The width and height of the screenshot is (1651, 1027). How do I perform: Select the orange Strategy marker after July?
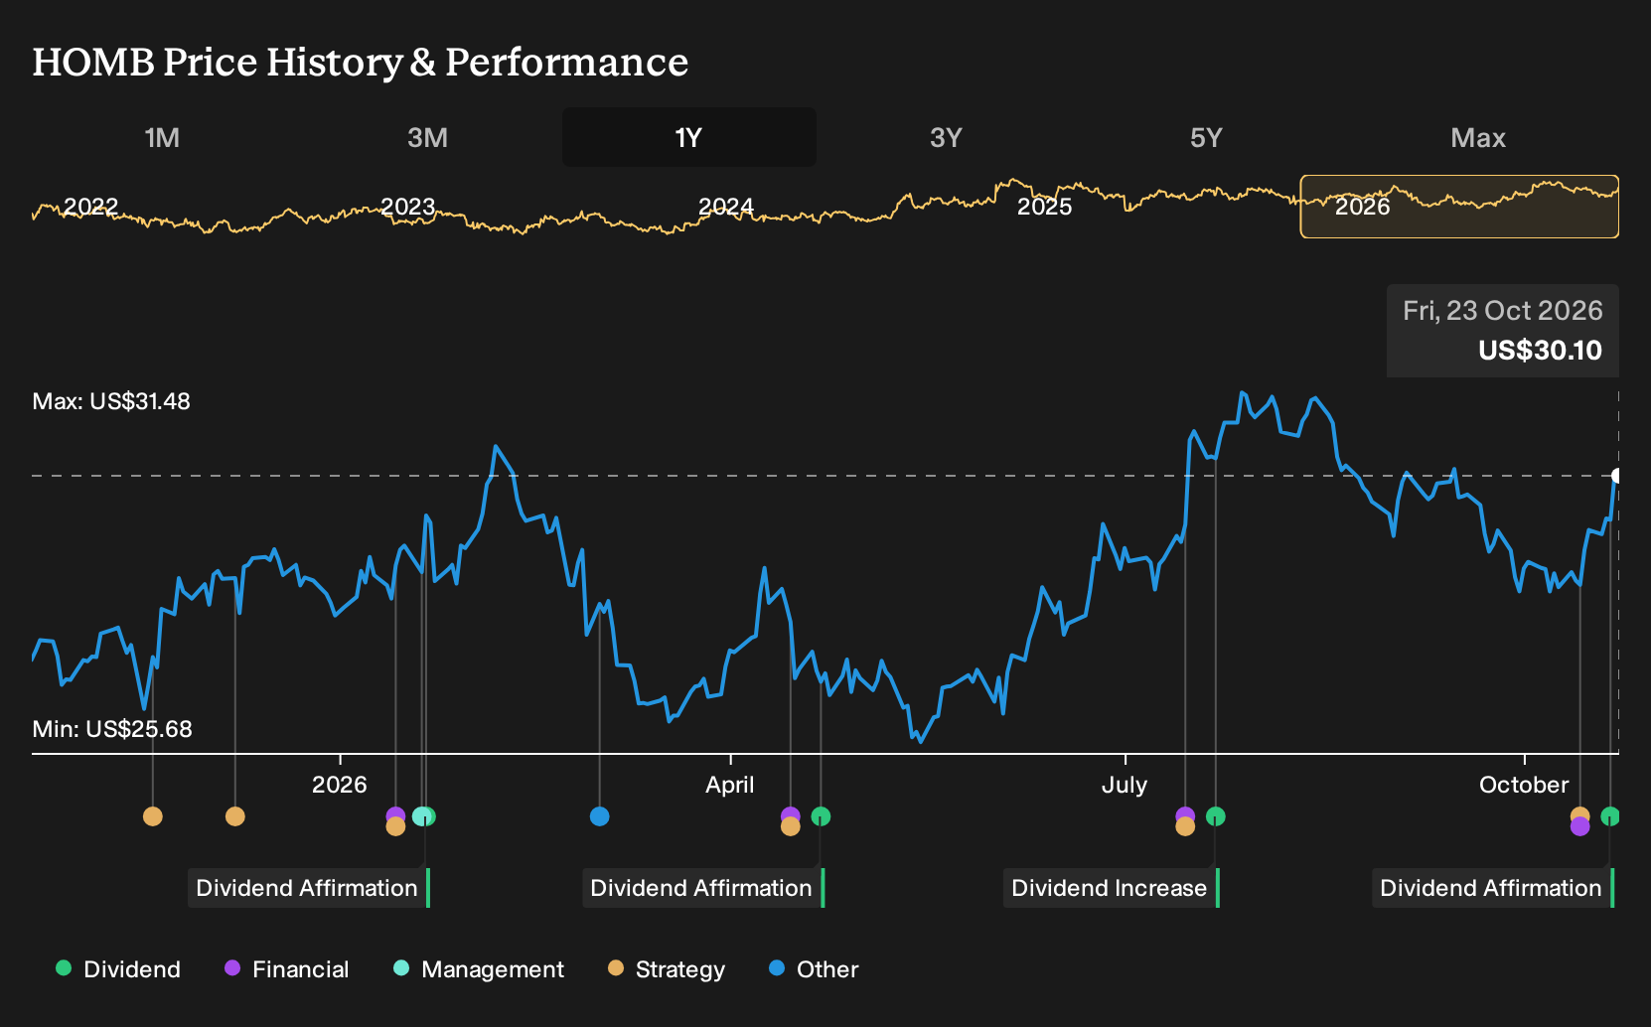[x=1184, y=826]
